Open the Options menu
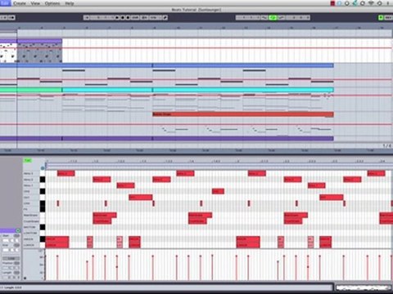Viewport: 393px width, 294px height. pos(52,3)
